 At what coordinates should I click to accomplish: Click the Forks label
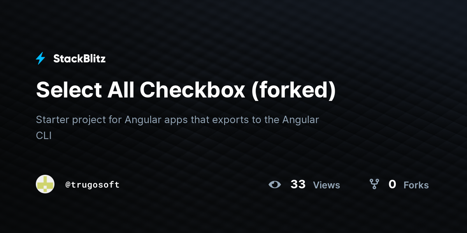click(x=416, y=185)
